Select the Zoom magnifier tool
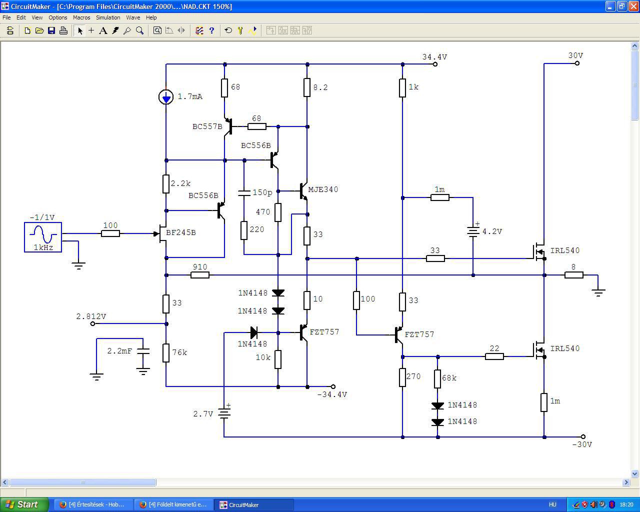The width and height of the screenshot is (640, 512). pos(139,30)
